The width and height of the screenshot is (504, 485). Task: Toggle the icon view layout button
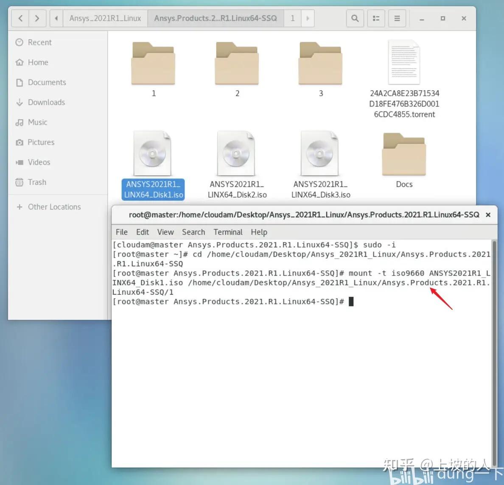click(376, 18)
